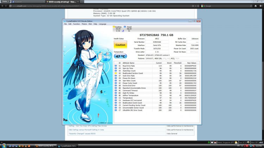
Task: Click status icon of Current Pending Sector Count
Action: coord(116,105)
